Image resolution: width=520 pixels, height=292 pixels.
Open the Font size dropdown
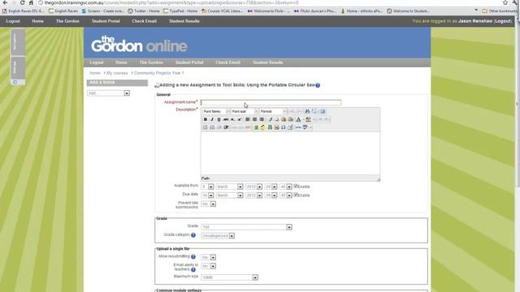[245, 111]
